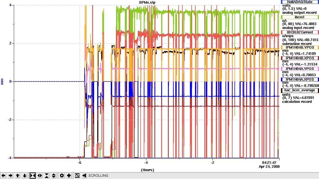Click the plus-sign toolbar icon

[69, 176]
